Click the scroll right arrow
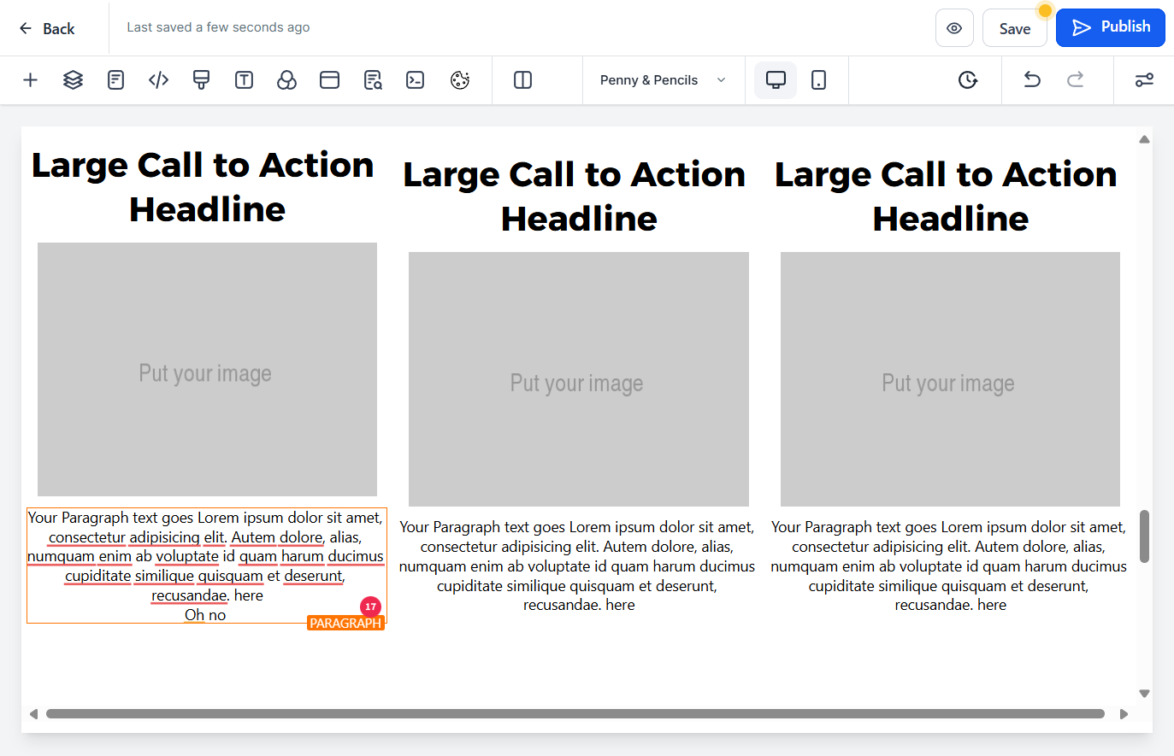Viewport: 1174px width, 756px height. coord(1124,714)
